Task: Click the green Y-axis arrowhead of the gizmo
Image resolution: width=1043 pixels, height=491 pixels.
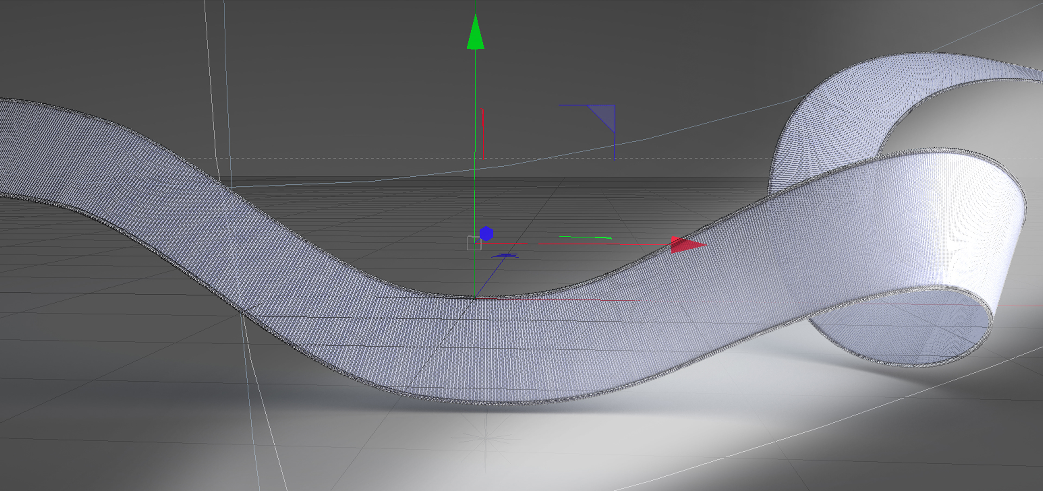Action: click(x=475, y=32)
